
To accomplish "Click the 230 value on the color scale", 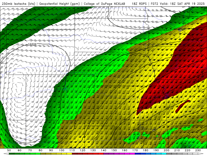I will [198, 150].
